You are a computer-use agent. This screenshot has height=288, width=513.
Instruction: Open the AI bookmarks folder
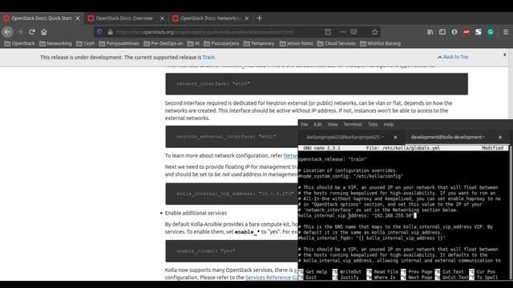tap(193, 43)
